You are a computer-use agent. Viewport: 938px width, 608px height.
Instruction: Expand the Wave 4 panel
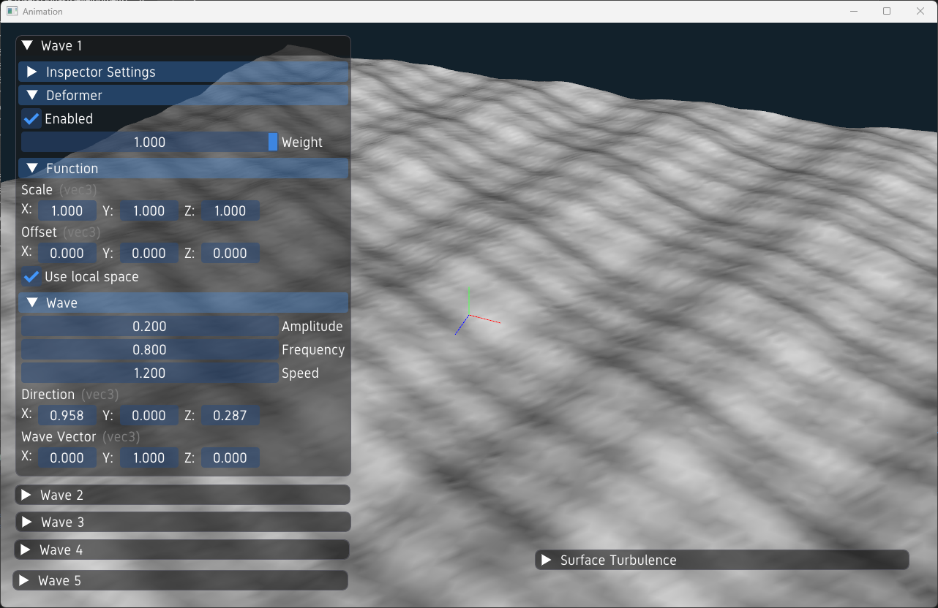182,550
